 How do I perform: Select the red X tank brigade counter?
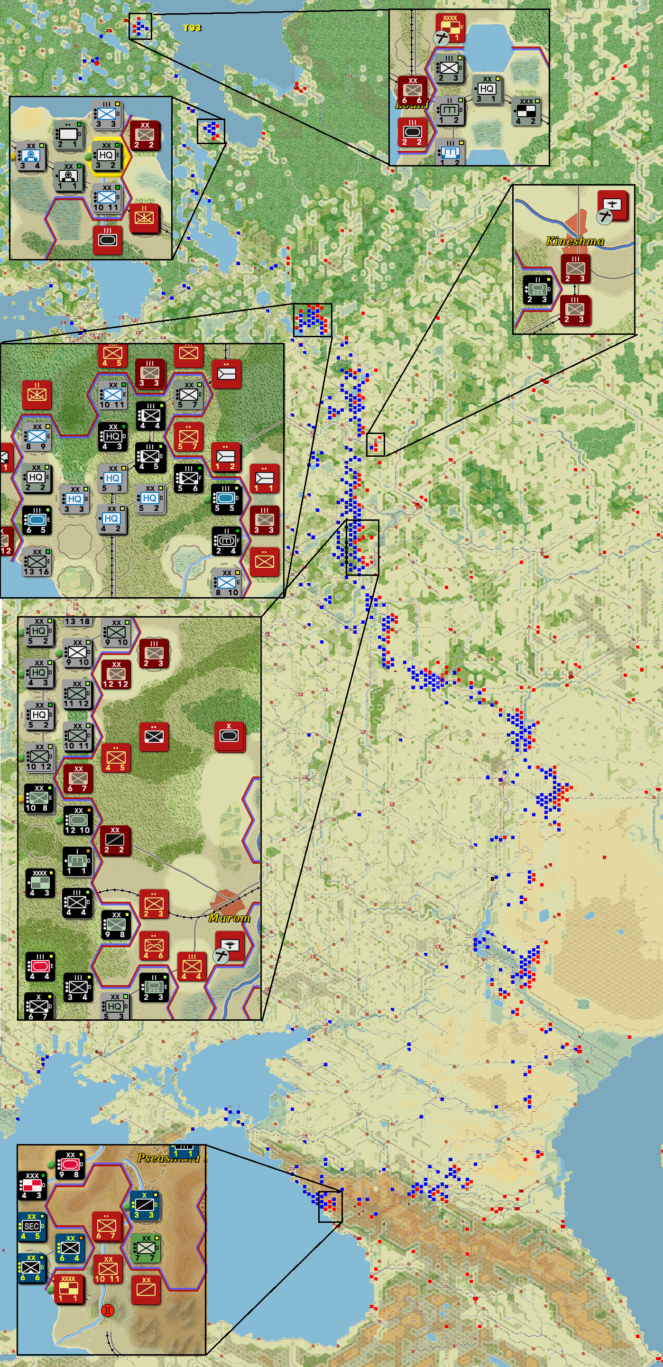[229, 737]
